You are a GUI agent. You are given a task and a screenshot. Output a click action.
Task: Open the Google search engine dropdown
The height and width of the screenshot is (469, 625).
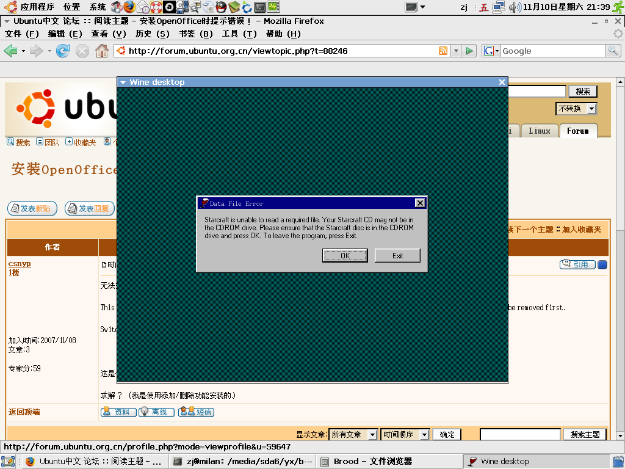tap(491, 51)
